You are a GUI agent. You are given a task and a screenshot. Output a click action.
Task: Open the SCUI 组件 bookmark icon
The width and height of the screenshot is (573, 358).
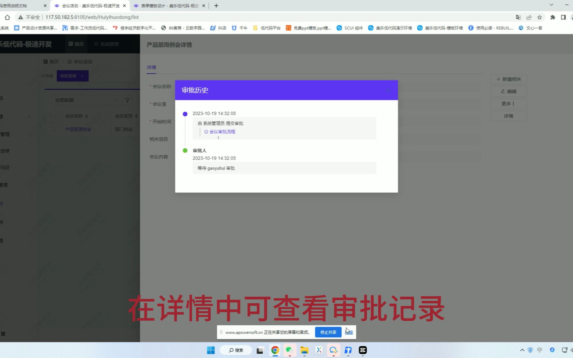(339, 28)
